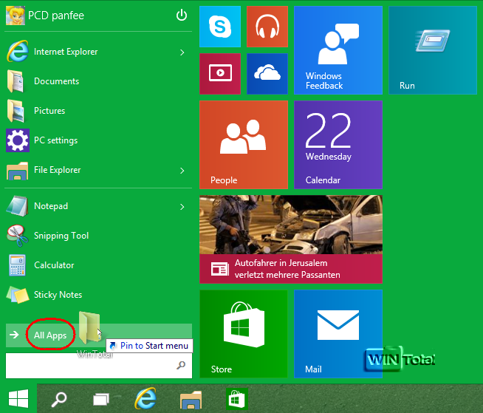The height and width of the screenshot is (413, 483).
Task: Open the Video tile
Action: (219, 73)
